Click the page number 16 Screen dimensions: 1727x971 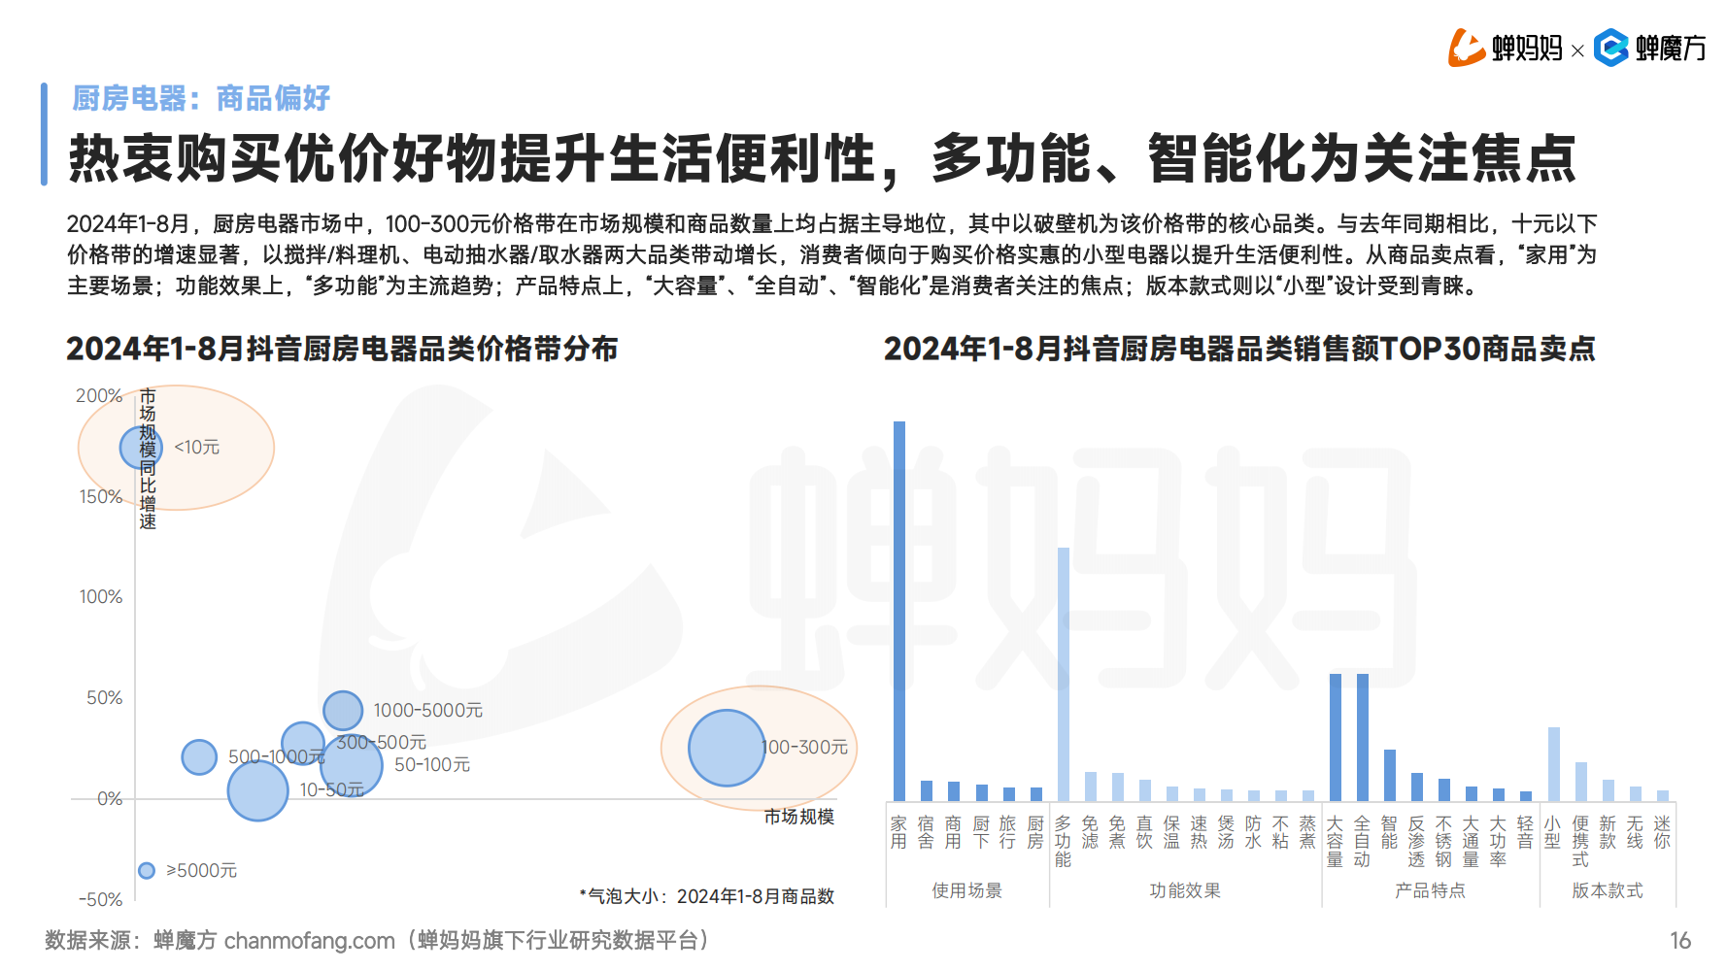[1680, 941]
